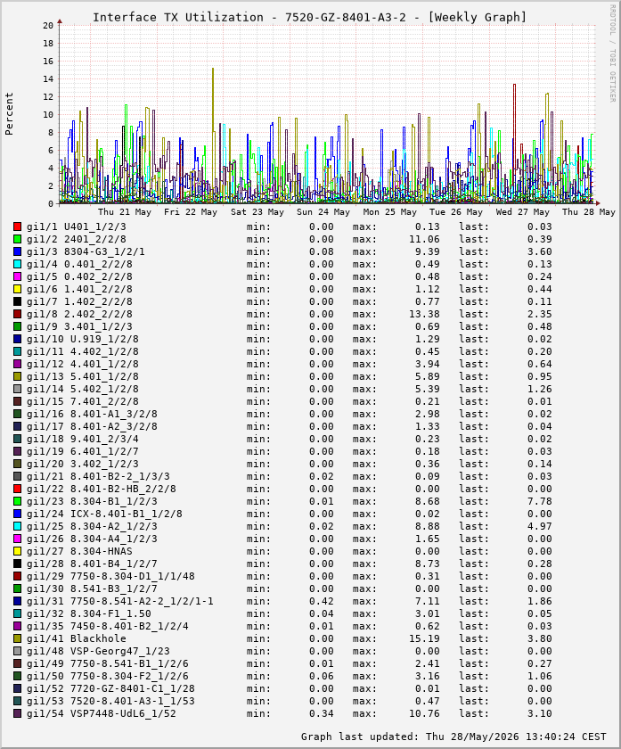The width and height of the screenshot is (621, 749).
Task: Click the last value 7.78 for gi1/23
Action: 539,501
